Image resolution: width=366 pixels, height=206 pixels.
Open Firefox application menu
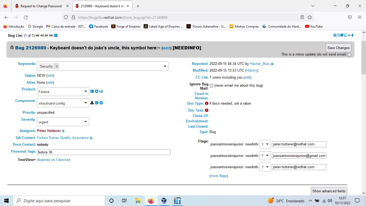point(360,17)
